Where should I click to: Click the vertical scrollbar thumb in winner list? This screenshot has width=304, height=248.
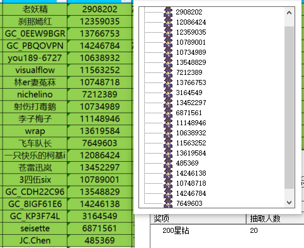289,108
